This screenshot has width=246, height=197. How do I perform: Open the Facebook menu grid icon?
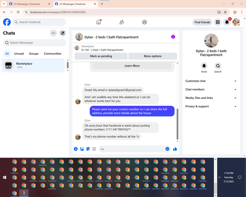217,22
